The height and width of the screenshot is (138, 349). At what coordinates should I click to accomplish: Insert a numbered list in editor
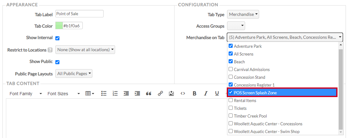click(115, 94)
